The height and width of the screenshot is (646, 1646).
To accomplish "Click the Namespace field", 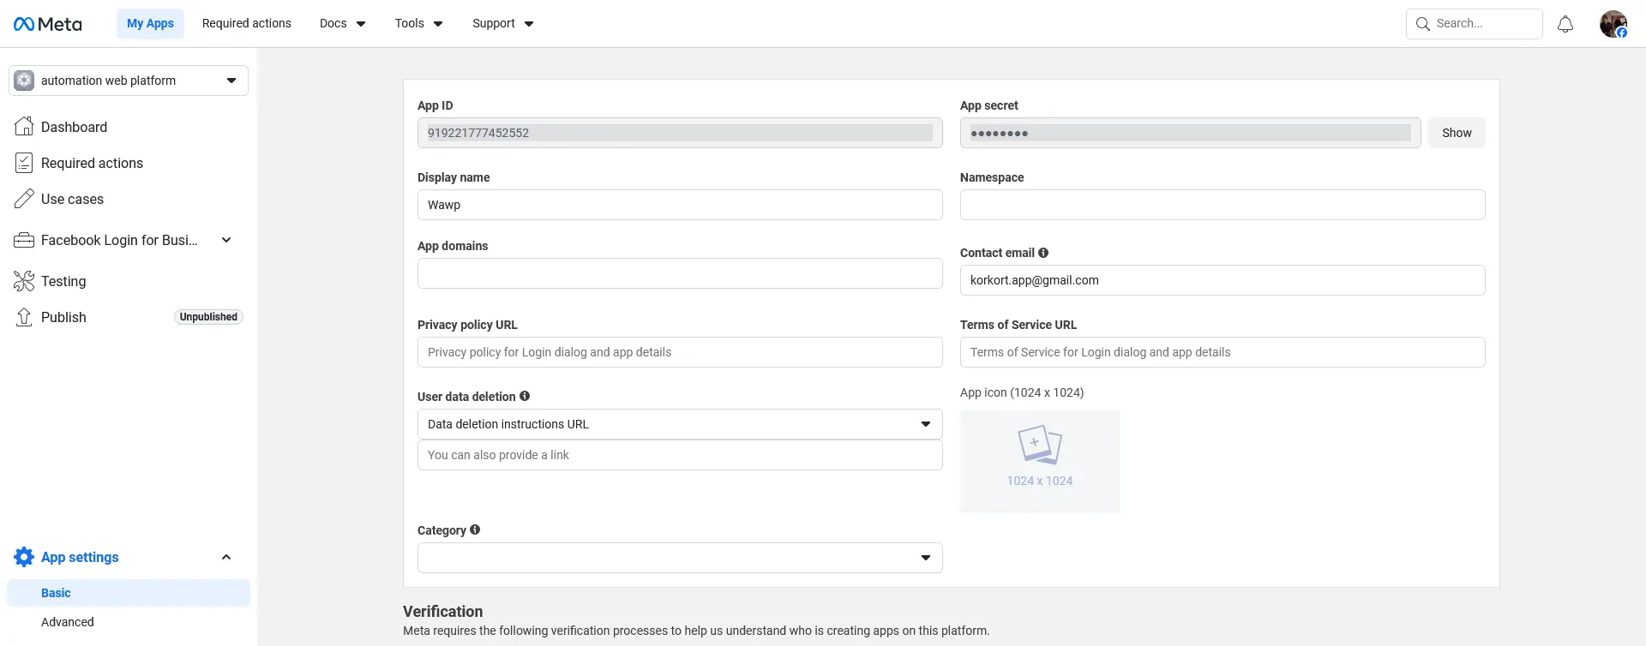I will tap(1222, 205).
